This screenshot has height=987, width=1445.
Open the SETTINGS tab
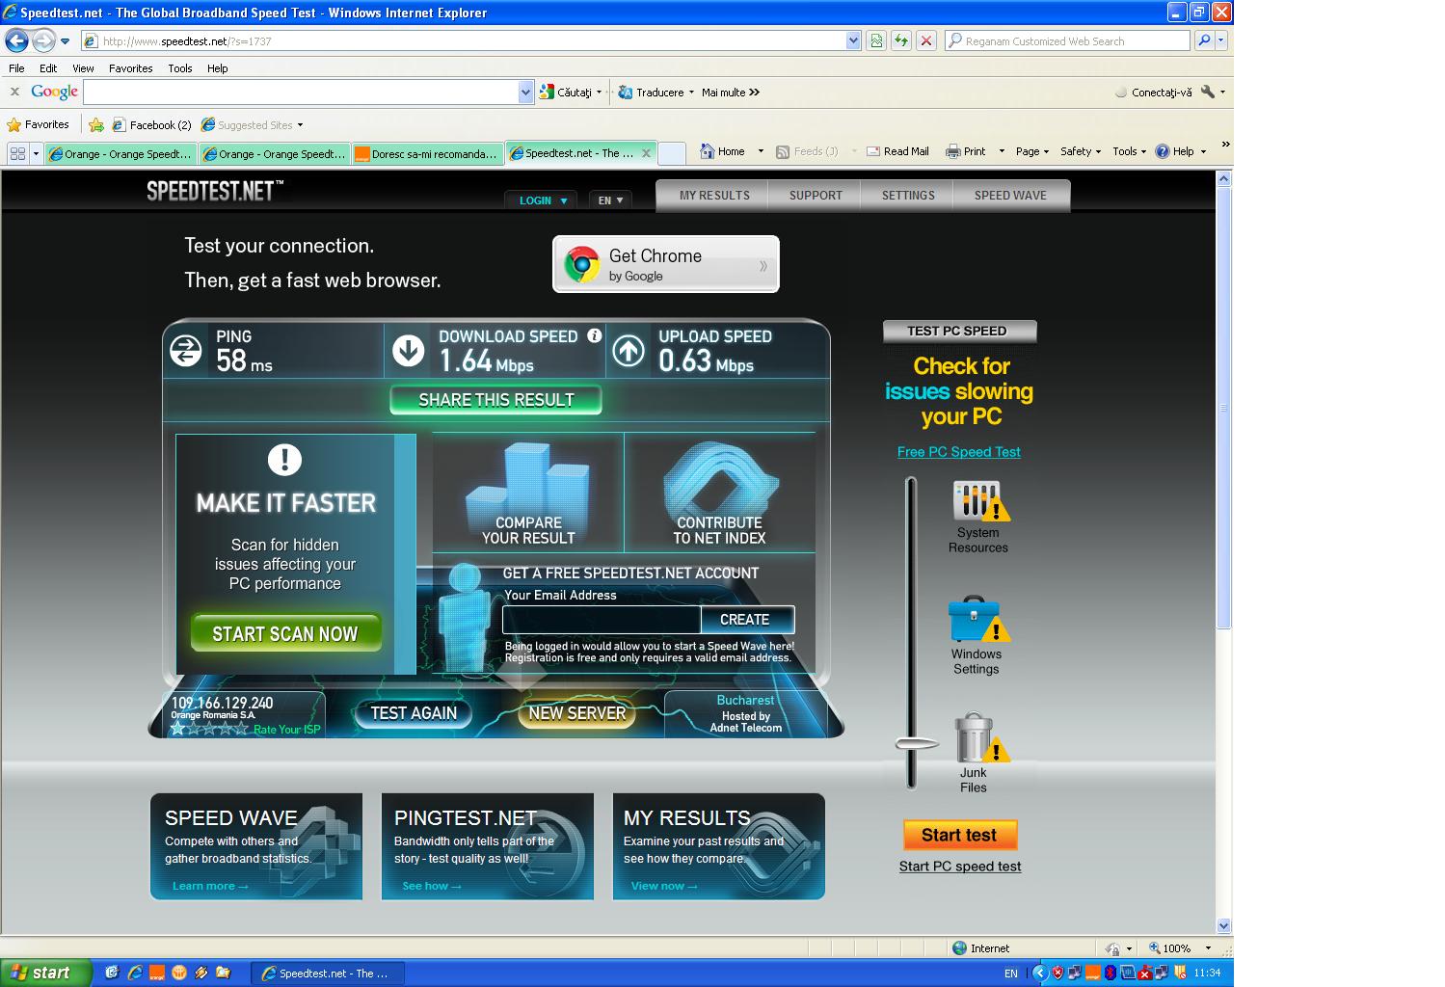pos(908,195)
